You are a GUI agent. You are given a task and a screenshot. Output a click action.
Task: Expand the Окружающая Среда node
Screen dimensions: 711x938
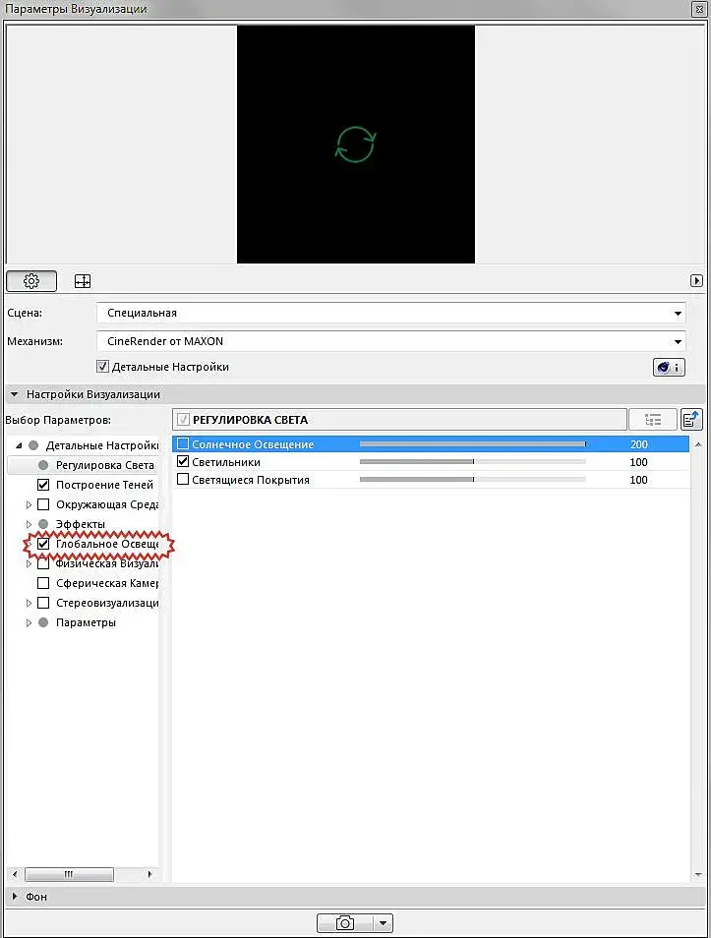[29, 505]
